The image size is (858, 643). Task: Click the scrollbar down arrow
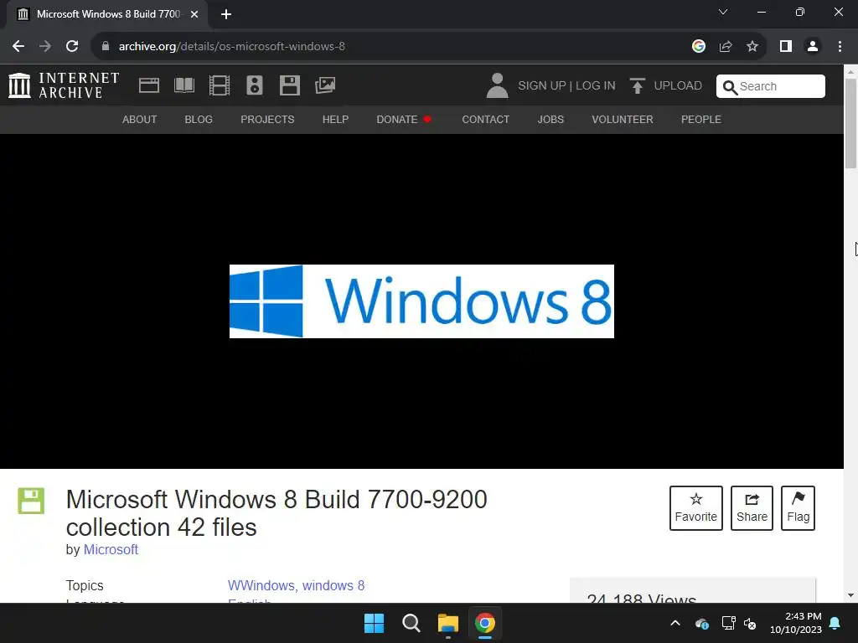point(851,595)
